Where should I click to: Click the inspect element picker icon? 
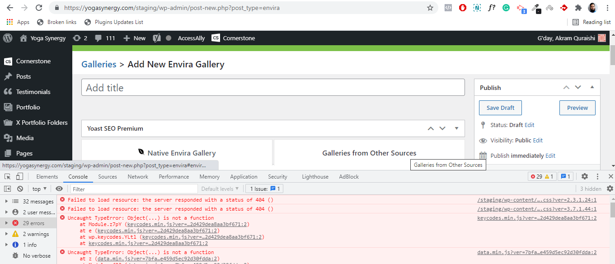click(x=8, y=177)
